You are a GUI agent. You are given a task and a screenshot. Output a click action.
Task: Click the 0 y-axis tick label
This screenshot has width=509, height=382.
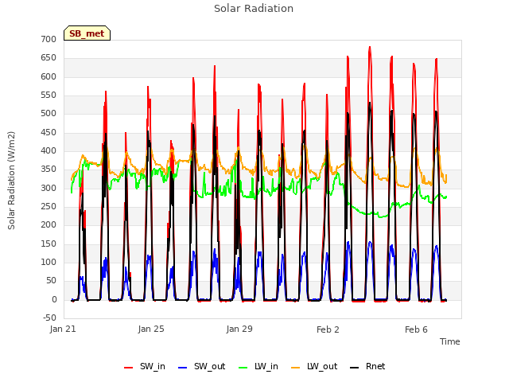point(54,299)
